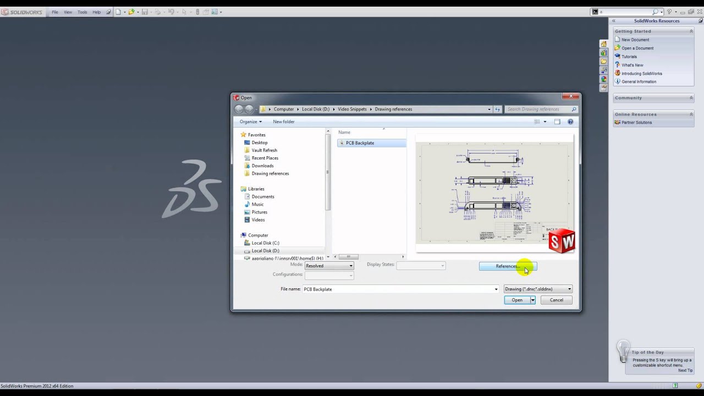Click the Name column header

pos(344,133)
